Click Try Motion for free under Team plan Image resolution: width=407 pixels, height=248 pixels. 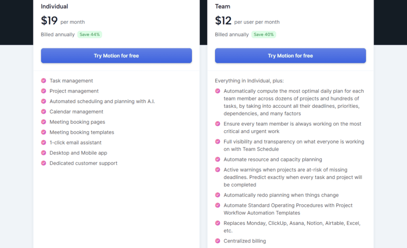point(290,56)
